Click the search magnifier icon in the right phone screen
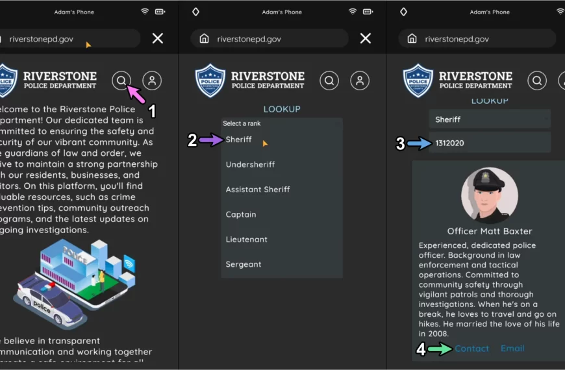The image size is (565, 370). click(x=537, y=80)
